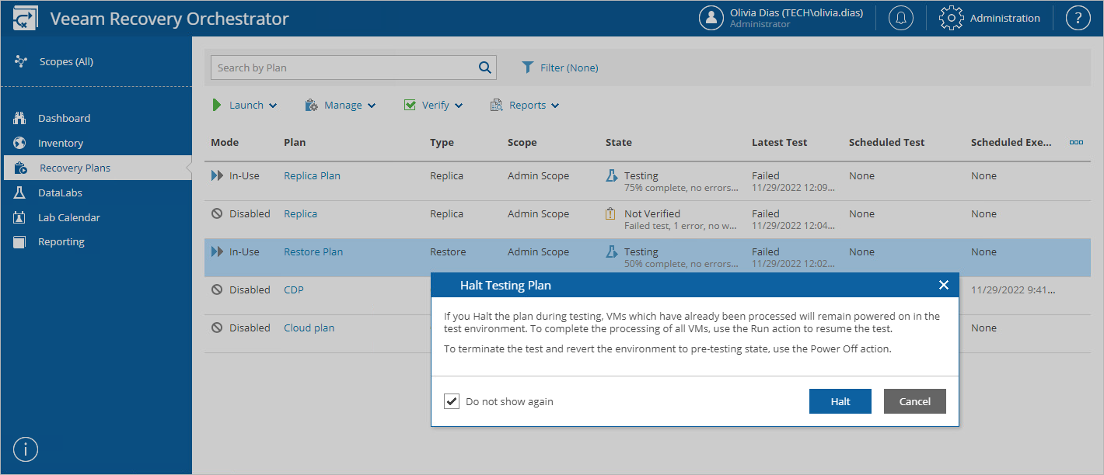Click the search magnifier icon
Screen dimensions: 1104x475
[x=485, y=68]
